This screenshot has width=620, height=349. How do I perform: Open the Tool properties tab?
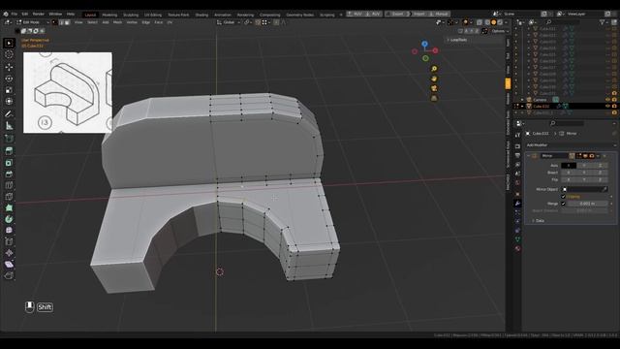[x=517, y=135]
